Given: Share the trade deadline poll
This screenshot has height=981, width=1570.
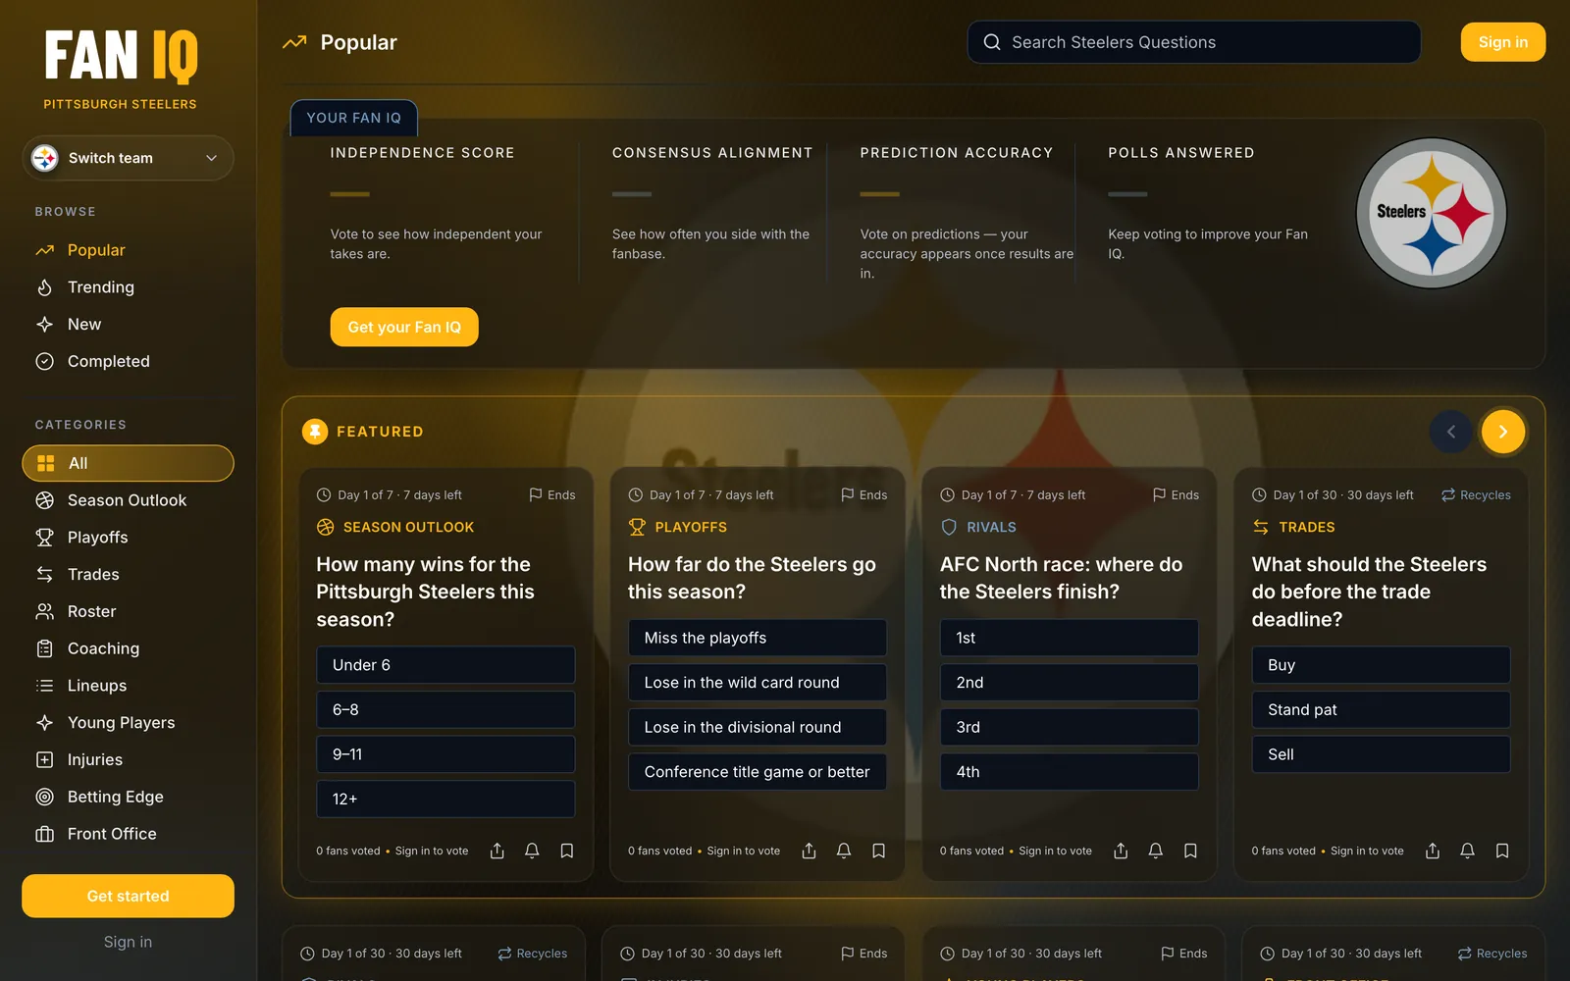Looking at the screenshot, I should (1433, 851).
